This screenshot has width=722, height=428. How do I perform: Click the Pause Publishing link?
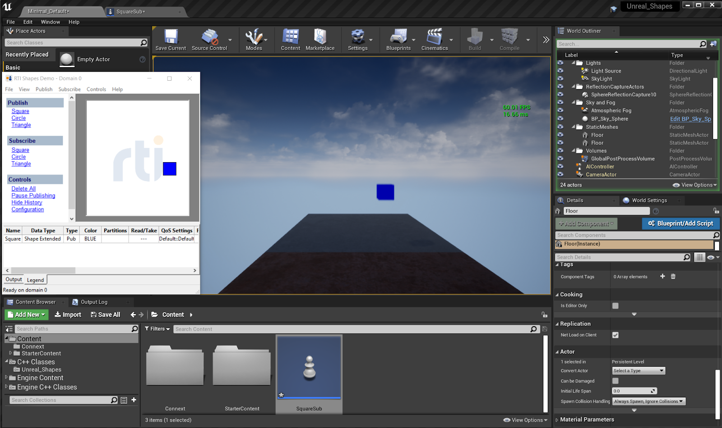(33, 196)
